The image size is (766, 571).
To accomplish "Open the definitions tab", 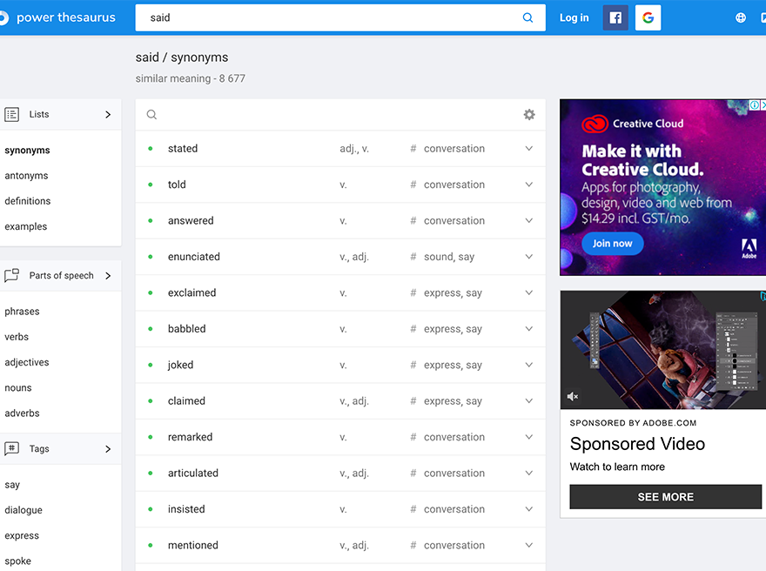I will click(27, 201).
